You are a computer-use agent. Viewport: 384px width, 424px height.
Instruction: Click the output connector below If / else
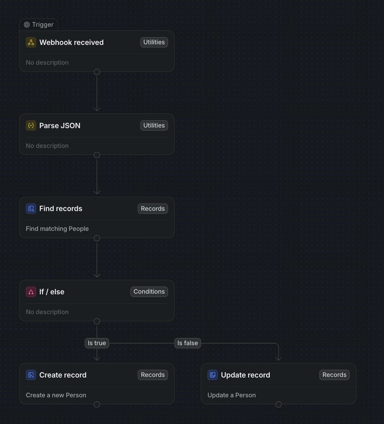(97, 321)
